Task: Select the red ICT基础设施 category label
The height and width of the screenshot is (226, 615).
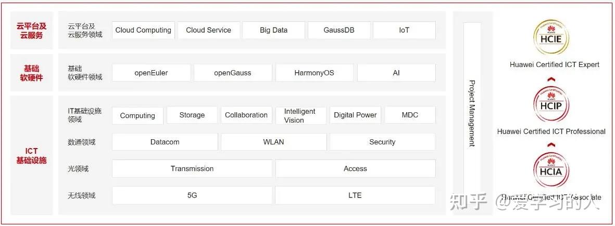Action: pyautogui.click(x=31, y=155)
